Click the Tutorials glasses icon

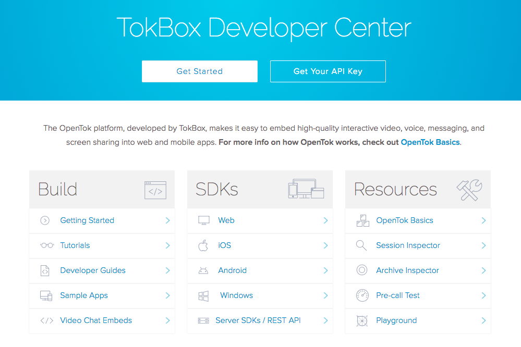(47, 245)
